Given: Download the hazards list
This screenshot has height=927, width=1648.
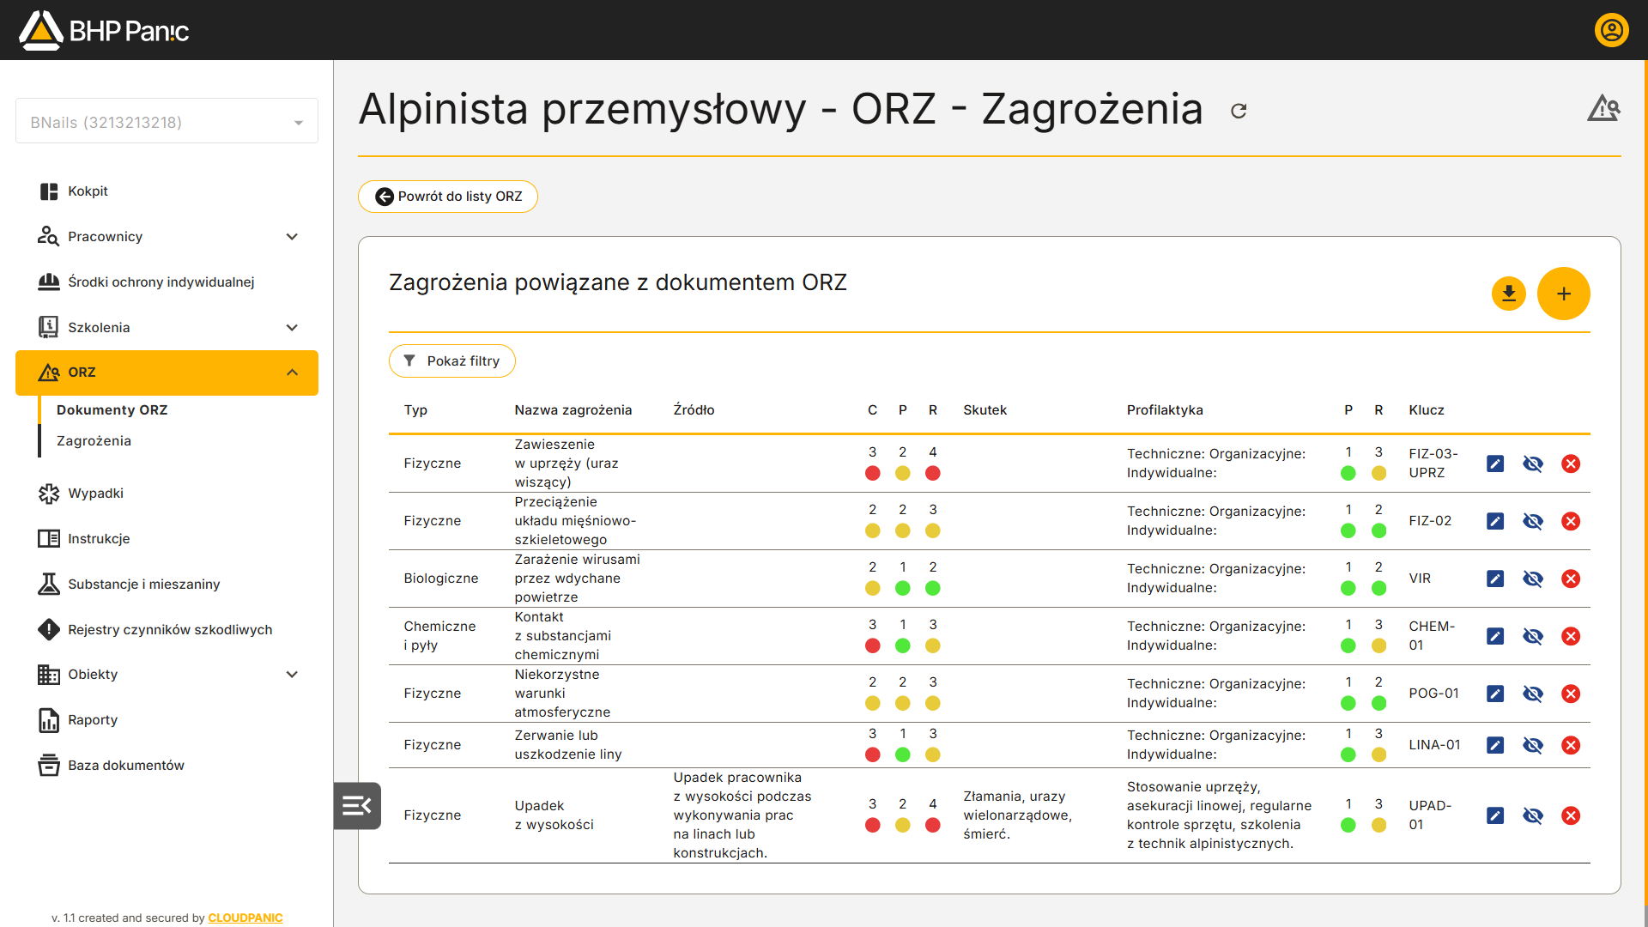Looking at the screenshot, I should pyautogui.click(x=1508, y=294).
